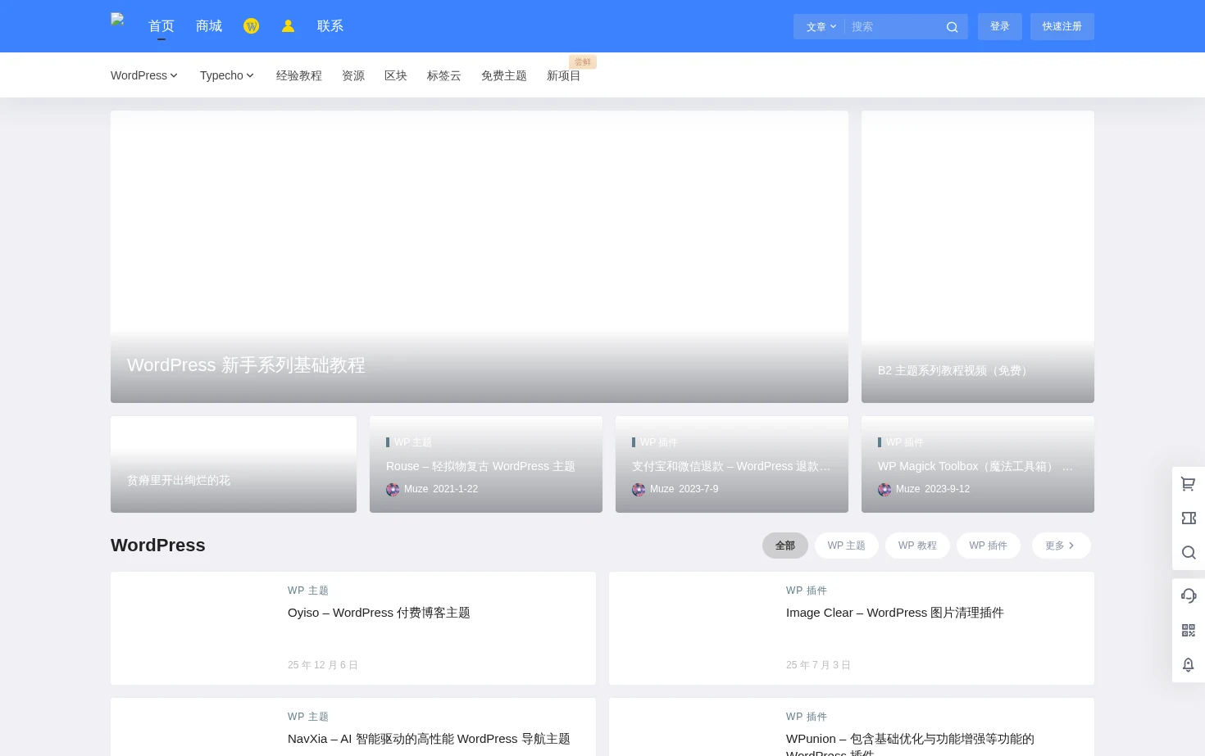1205x756 pixels.
Task: Click the search magnifier in header search box
Action: [952, 27]
